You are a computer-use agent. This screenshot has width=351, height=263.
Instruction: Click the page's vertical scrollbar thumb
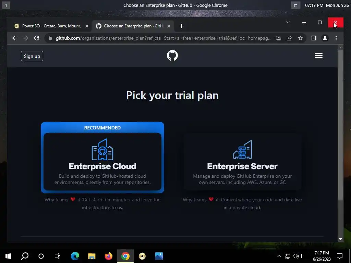340,125
